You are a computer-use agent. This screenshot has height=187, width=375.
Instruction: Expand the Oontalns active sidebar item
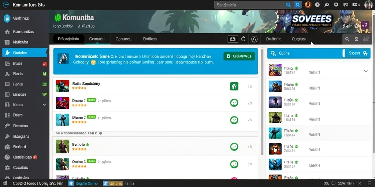(x=25, y=53)
